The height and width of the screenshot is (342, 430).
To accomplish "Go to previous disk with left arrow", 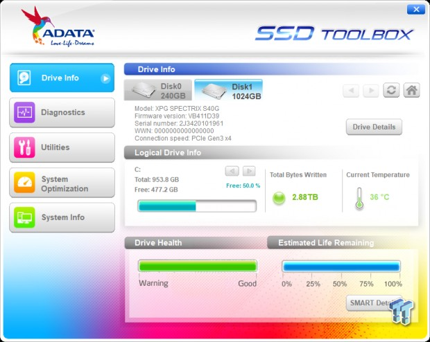I will pyautogui.click(x=351, y=90).
